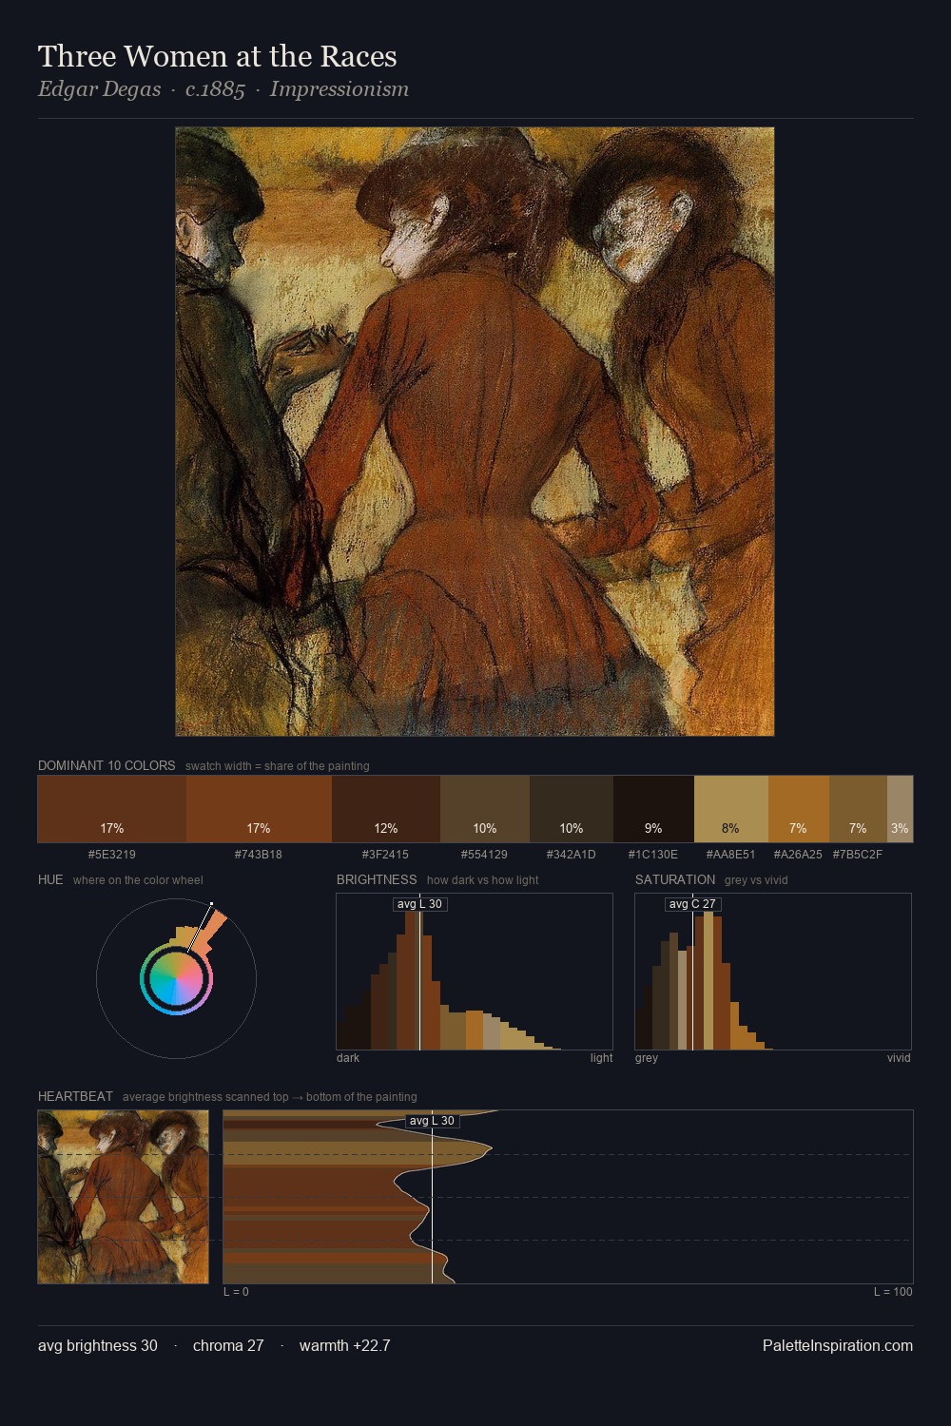Click the HUE section heading
The image size is (951, 1426).
50,879
